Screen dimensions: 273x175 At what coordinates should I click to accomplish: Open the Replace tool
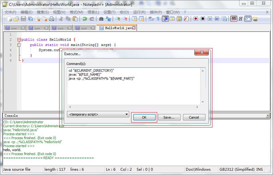(x=108, y=19)
